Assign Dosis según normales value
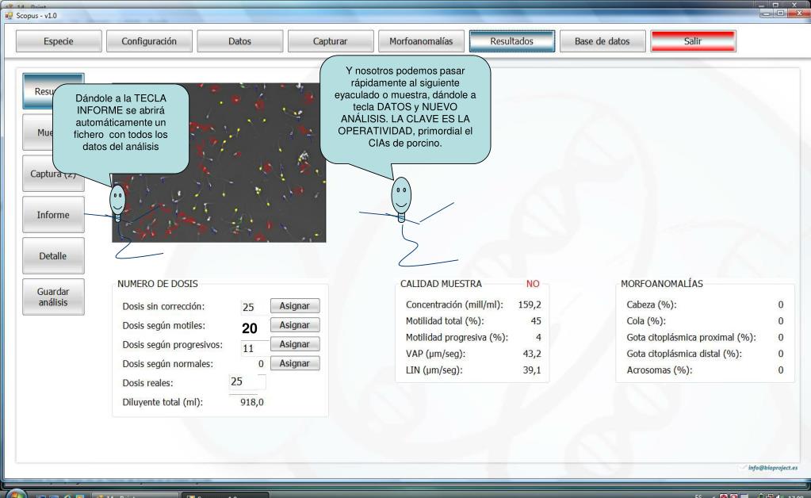 (295, 363)
